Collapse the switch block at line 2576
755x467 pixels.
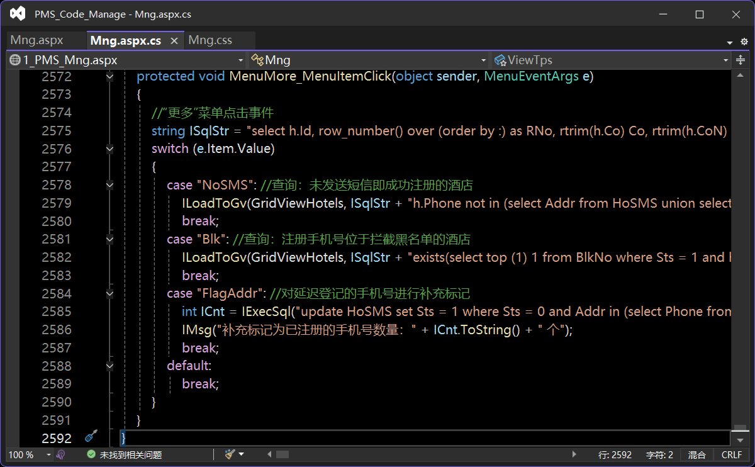click(110, 149)
